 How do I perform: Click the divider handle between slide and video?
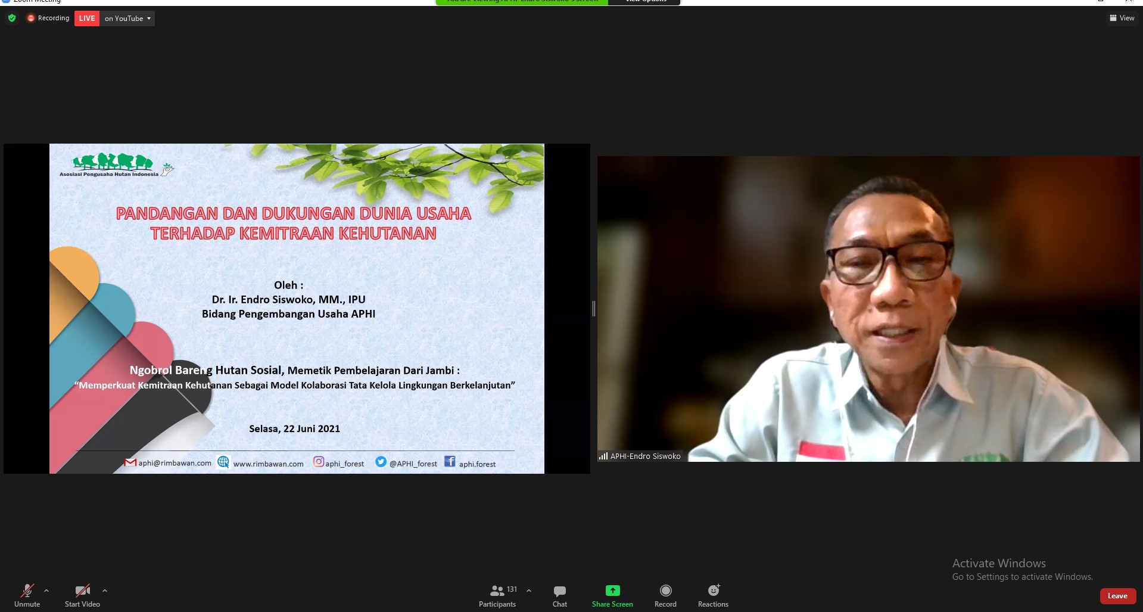[594, 309]
